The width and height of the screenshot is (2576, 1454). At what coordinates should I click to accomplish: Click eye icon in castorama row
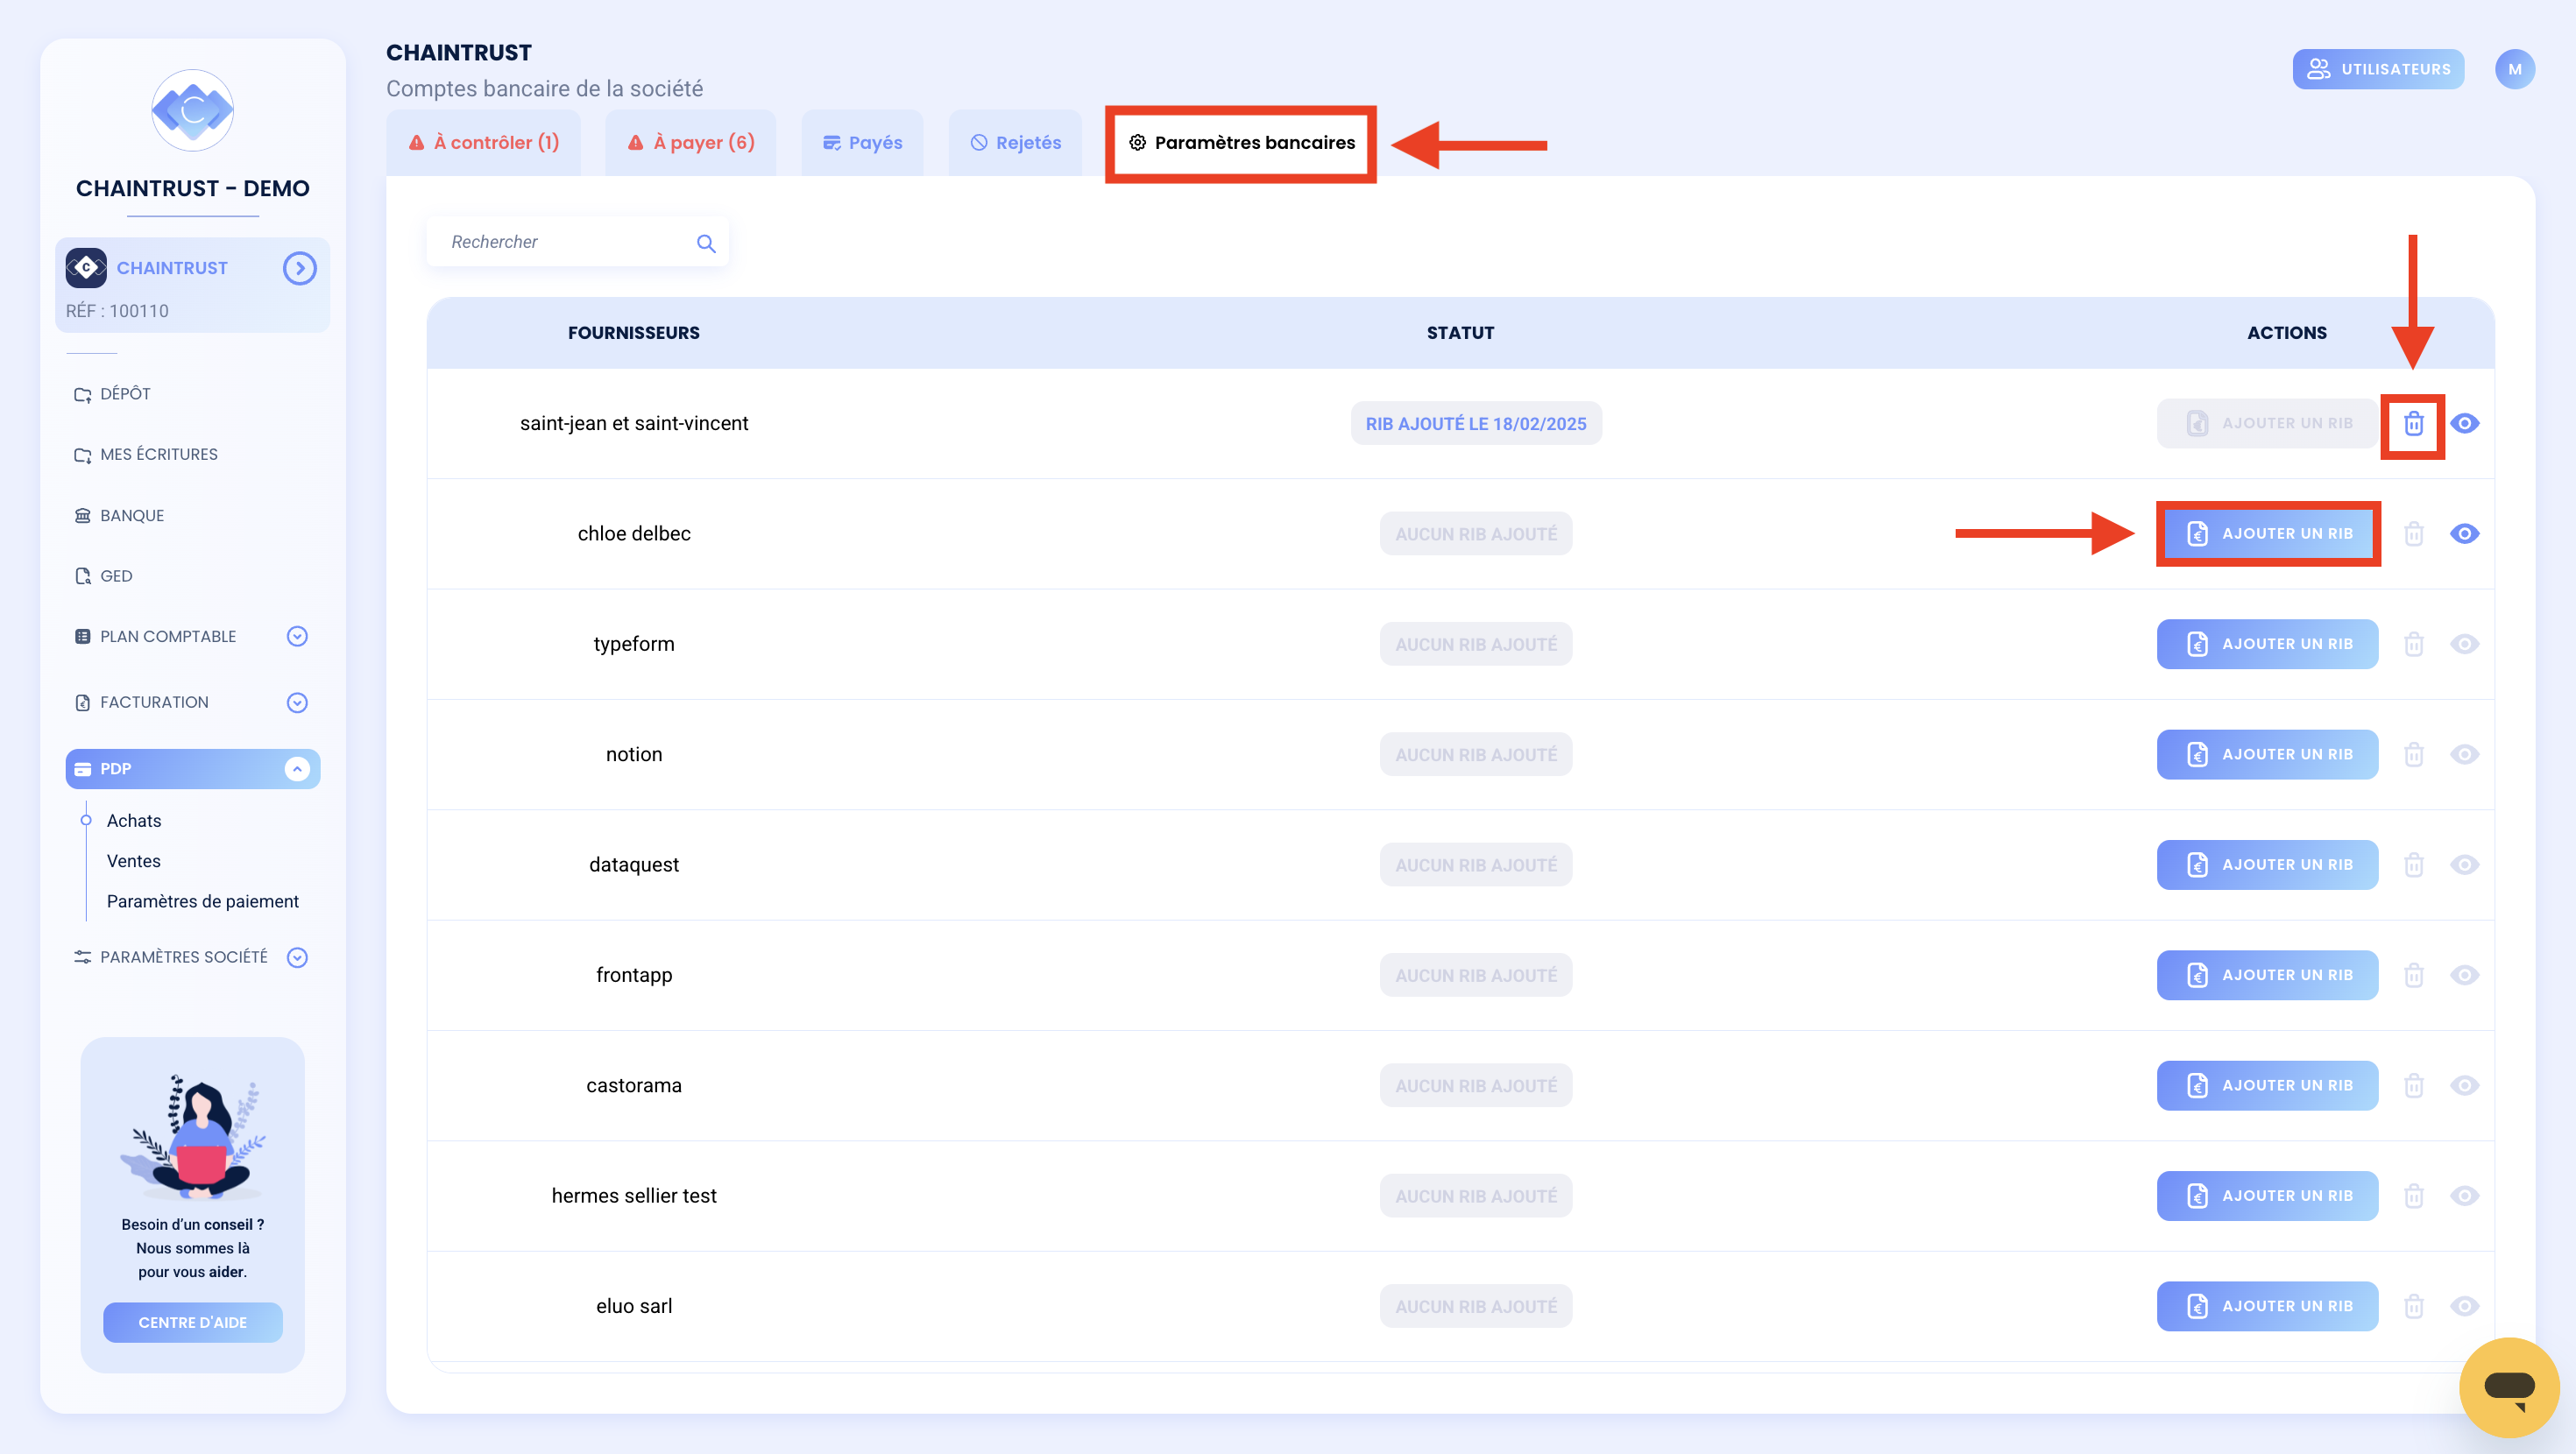pos(2464,1086)
